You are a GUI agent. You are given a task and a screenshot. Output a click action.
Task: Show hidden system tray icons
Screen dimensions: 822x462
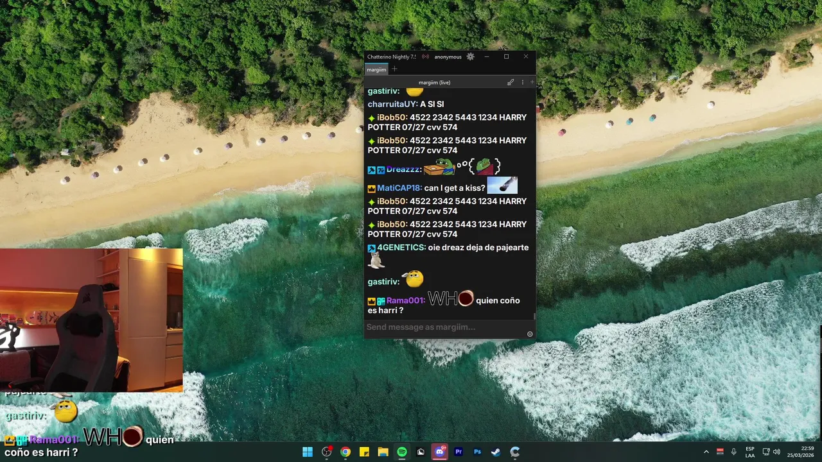click(706, 452)
